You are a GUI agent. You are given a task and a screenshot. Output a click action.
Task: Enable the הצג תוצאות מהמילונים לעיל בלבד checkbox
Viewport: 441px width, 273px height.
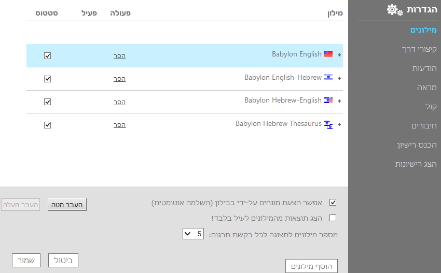[x=333, y=218]
